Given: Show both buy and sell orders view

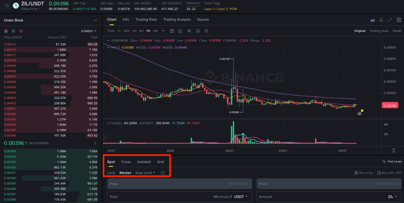Looking at the screenshot, I should (6, 31).
